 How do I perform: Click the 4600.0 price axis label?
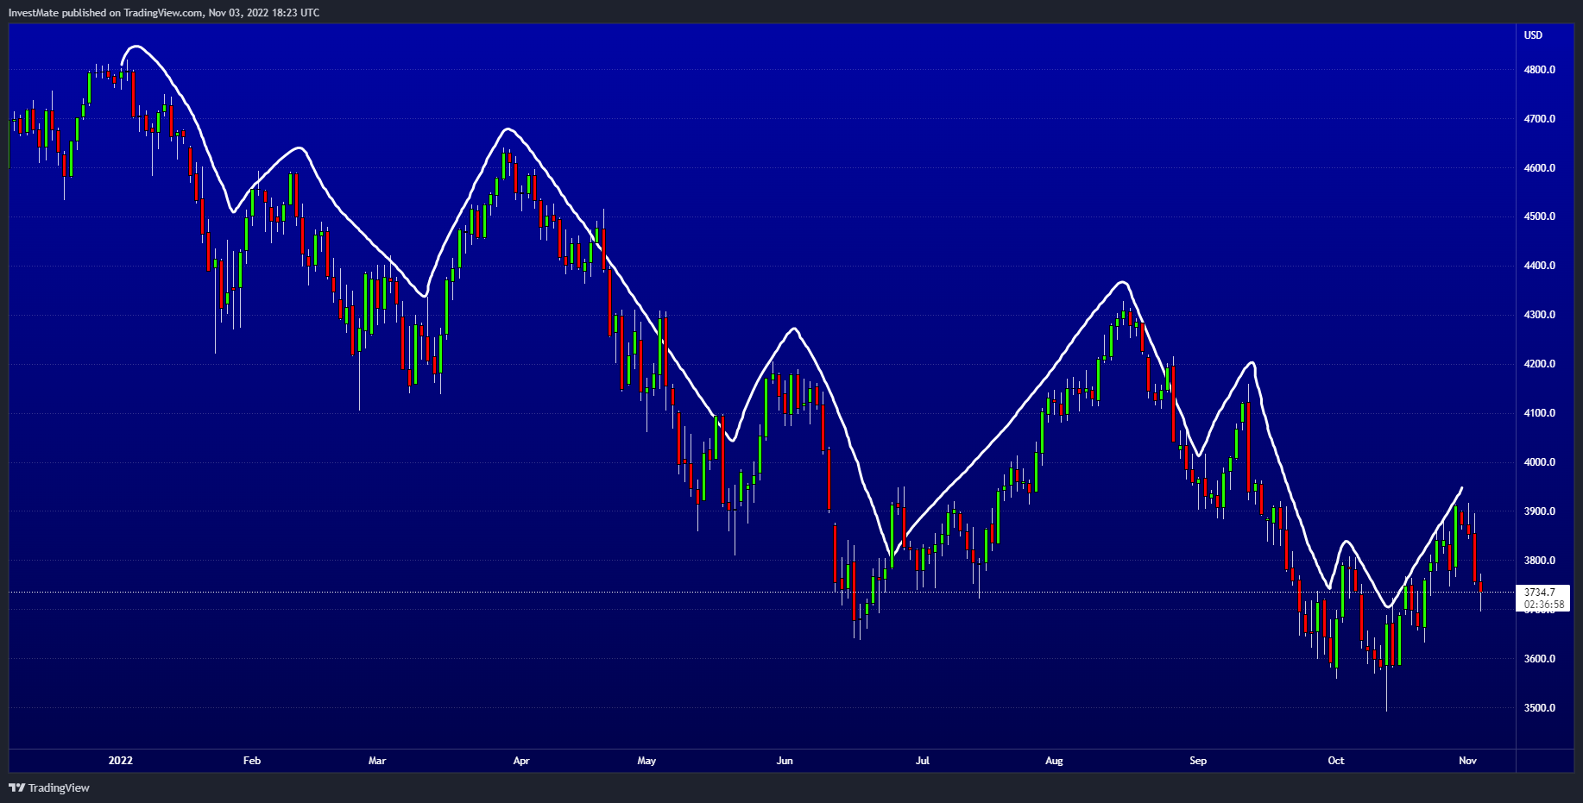pos(1540,168)
